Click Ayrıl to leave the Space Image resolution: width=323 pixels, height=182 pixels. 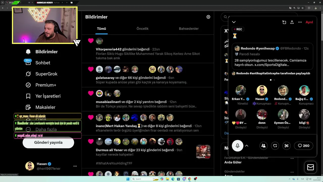pos(309,22)
